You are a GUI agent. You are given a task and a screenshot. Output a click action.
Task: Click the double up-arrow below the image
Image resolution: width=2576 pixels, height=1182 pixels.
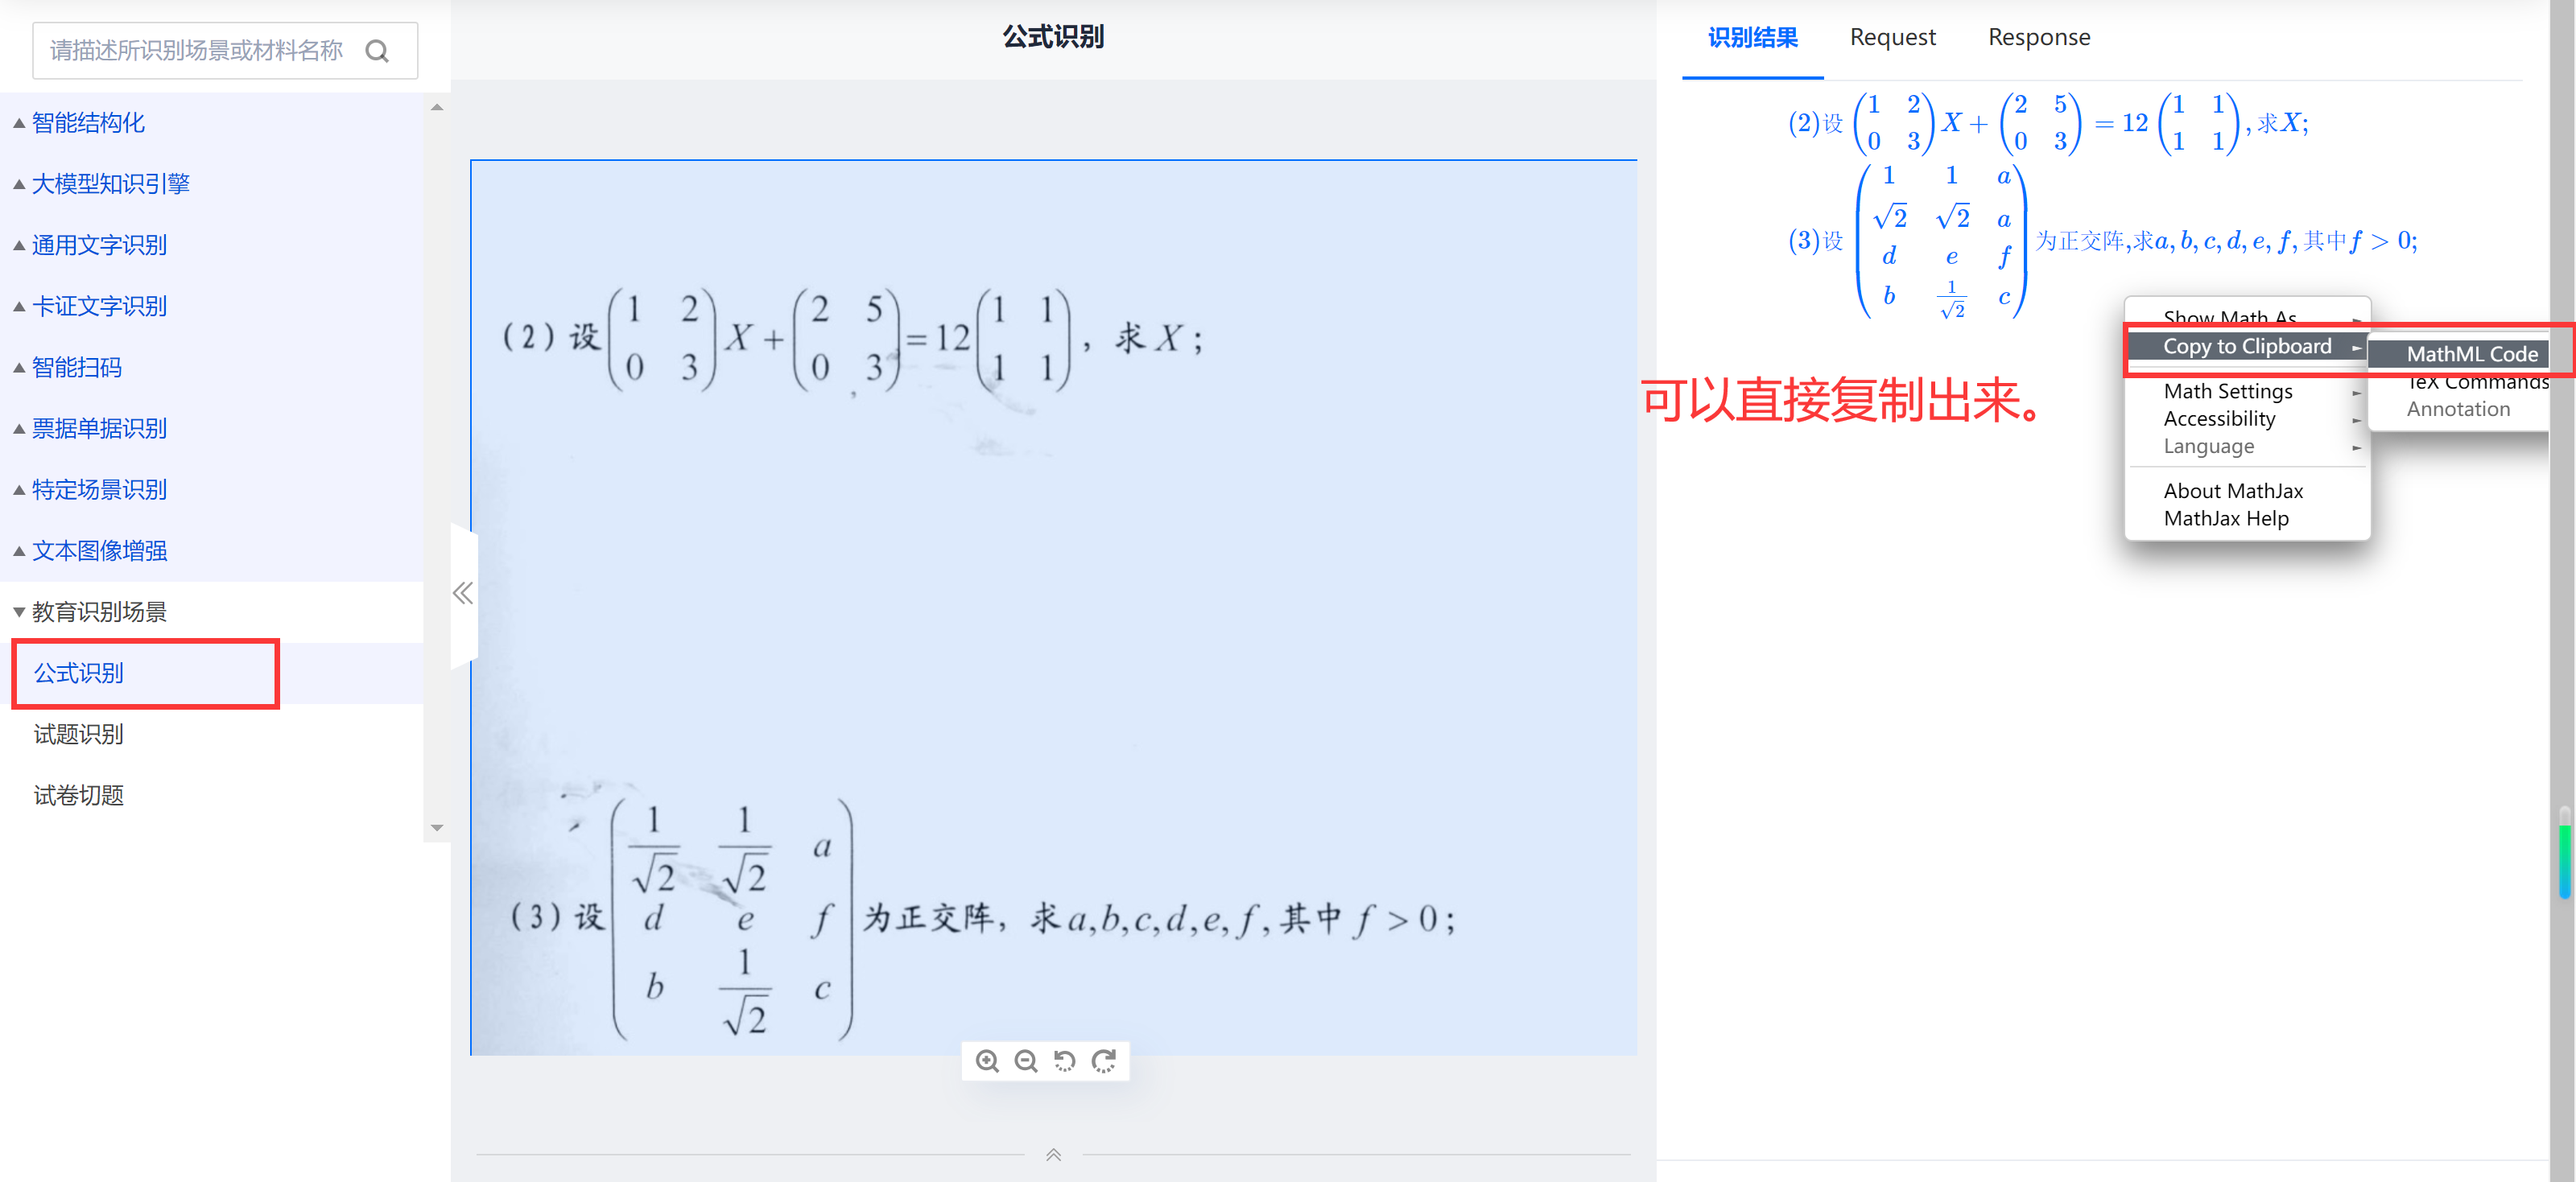click(x=1053, y=1155)
